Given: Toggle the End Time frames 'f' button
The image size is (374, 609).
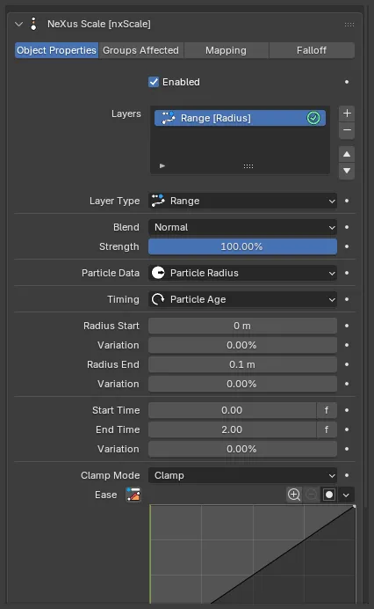Looking at the screenshot, I should [327, 430].
